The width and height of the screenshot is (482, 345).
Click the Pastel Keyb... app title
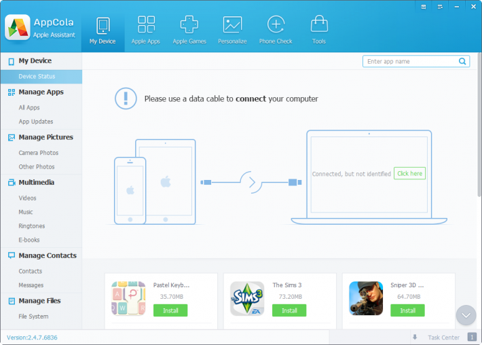pos(171,285)
